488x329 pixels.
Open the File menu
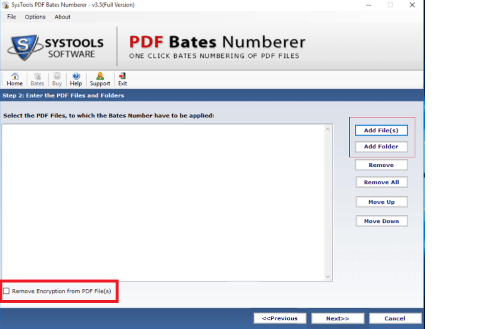tap(11, 17)
